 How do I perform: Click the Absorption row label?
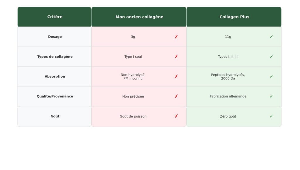55,76
